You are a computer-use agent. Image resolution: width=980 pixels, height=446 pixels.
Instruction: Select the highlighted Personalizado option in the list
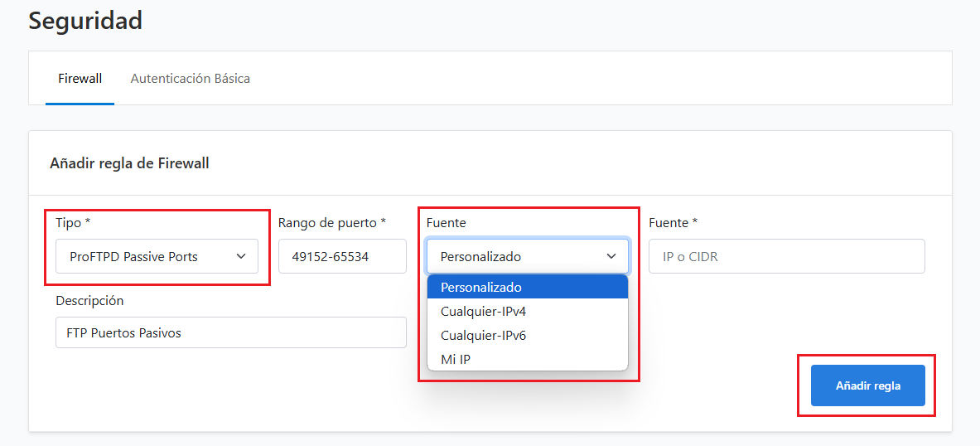(528, 287)
